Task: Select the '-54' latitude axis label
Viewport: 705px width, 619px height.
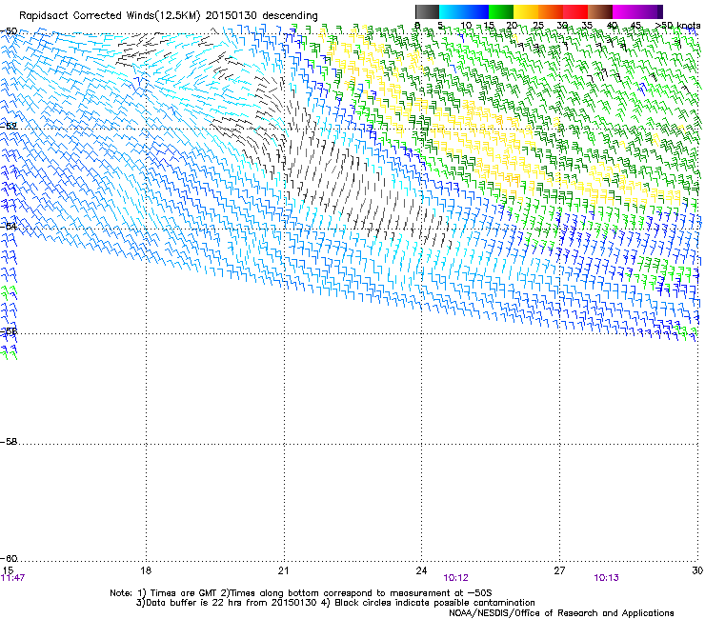Action: 9,226
